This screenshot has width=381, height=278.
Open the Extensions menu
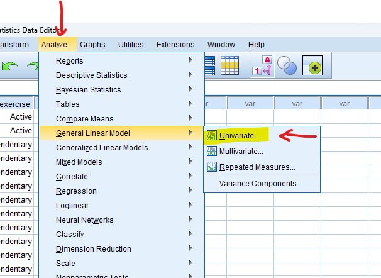175,45
